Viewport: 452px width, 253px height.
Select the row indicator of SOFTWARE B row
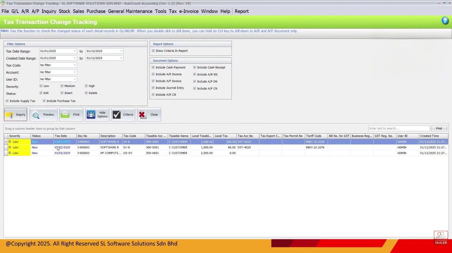6,147
